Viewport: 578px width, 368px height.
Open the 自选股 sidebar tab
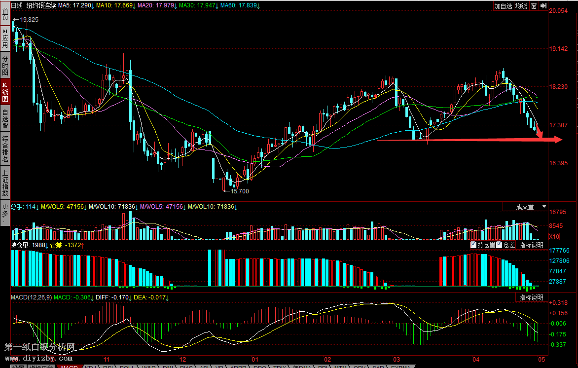pyautogui.click(x=5, y=118)
